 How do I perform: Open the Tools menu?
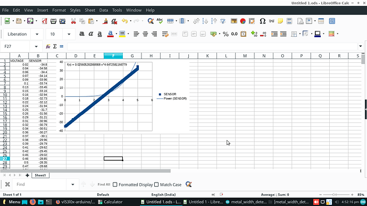117,10
